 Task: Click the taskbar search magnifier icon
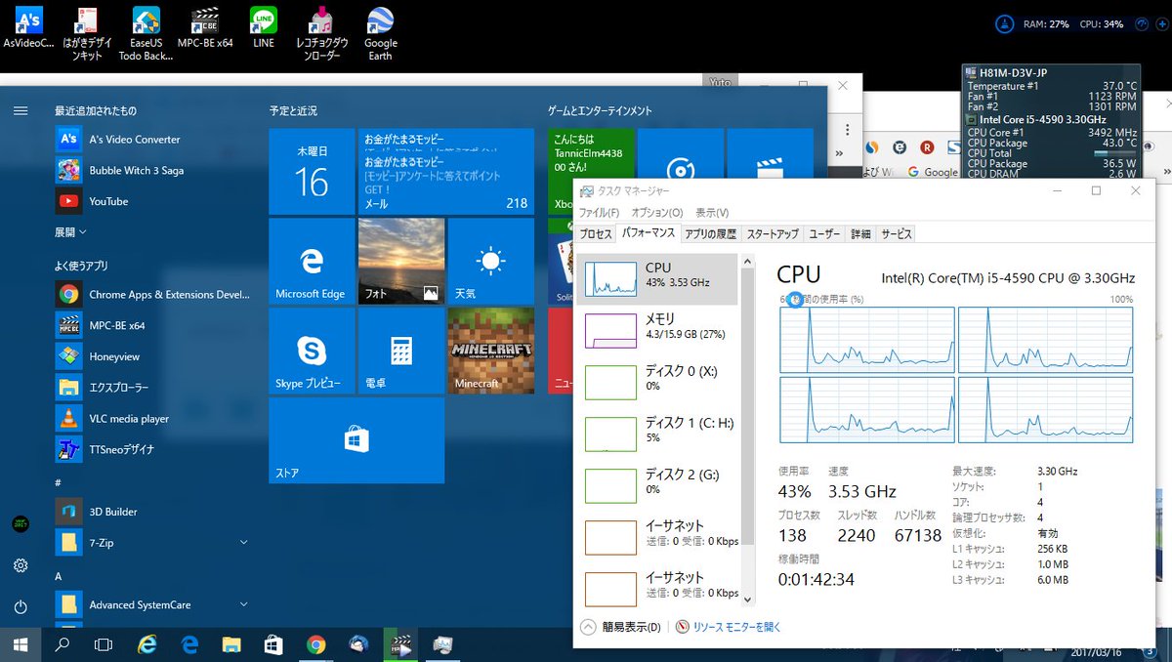tap(63, 644)
